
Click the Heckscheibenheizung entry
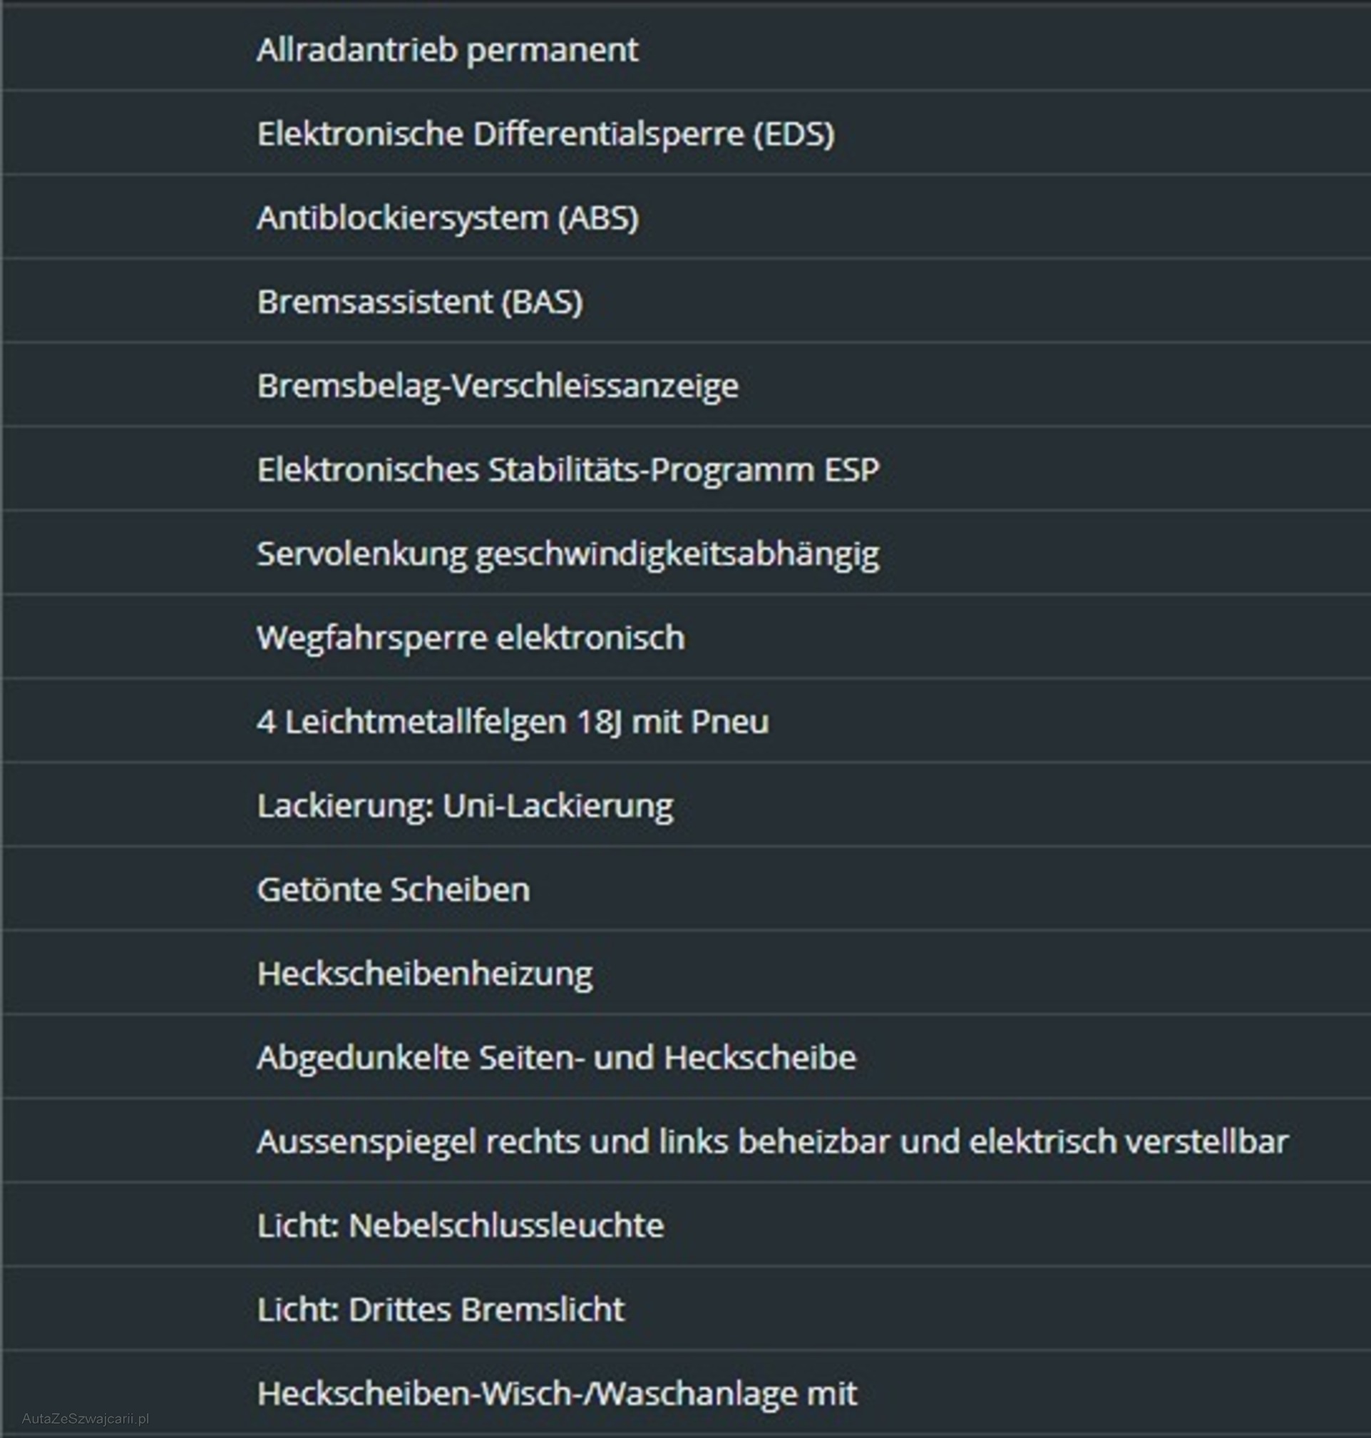coord(686,973)
